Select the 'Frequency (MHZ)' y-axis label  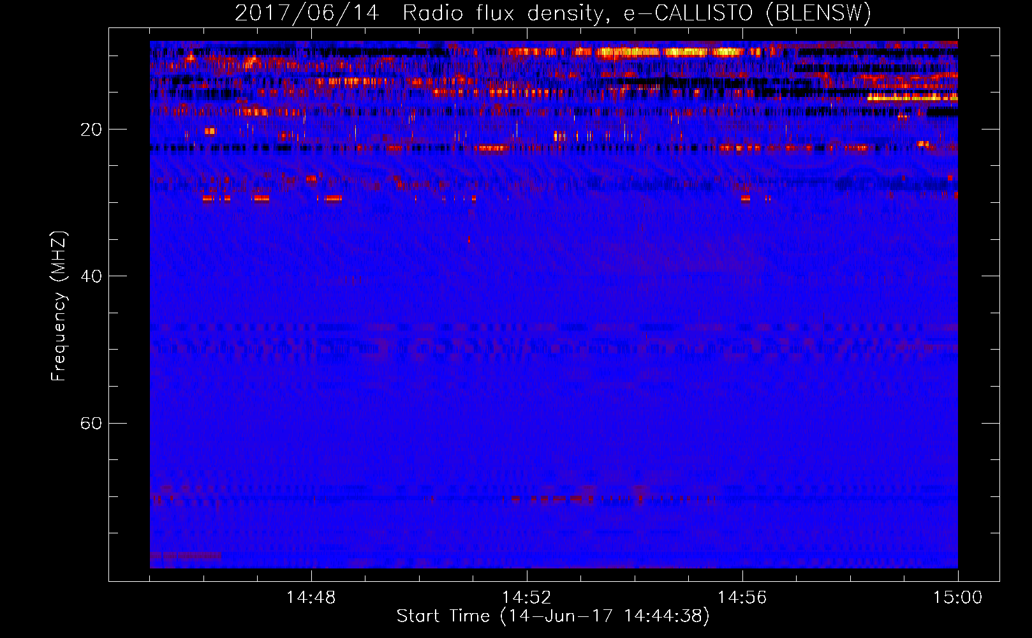(59, 306)
